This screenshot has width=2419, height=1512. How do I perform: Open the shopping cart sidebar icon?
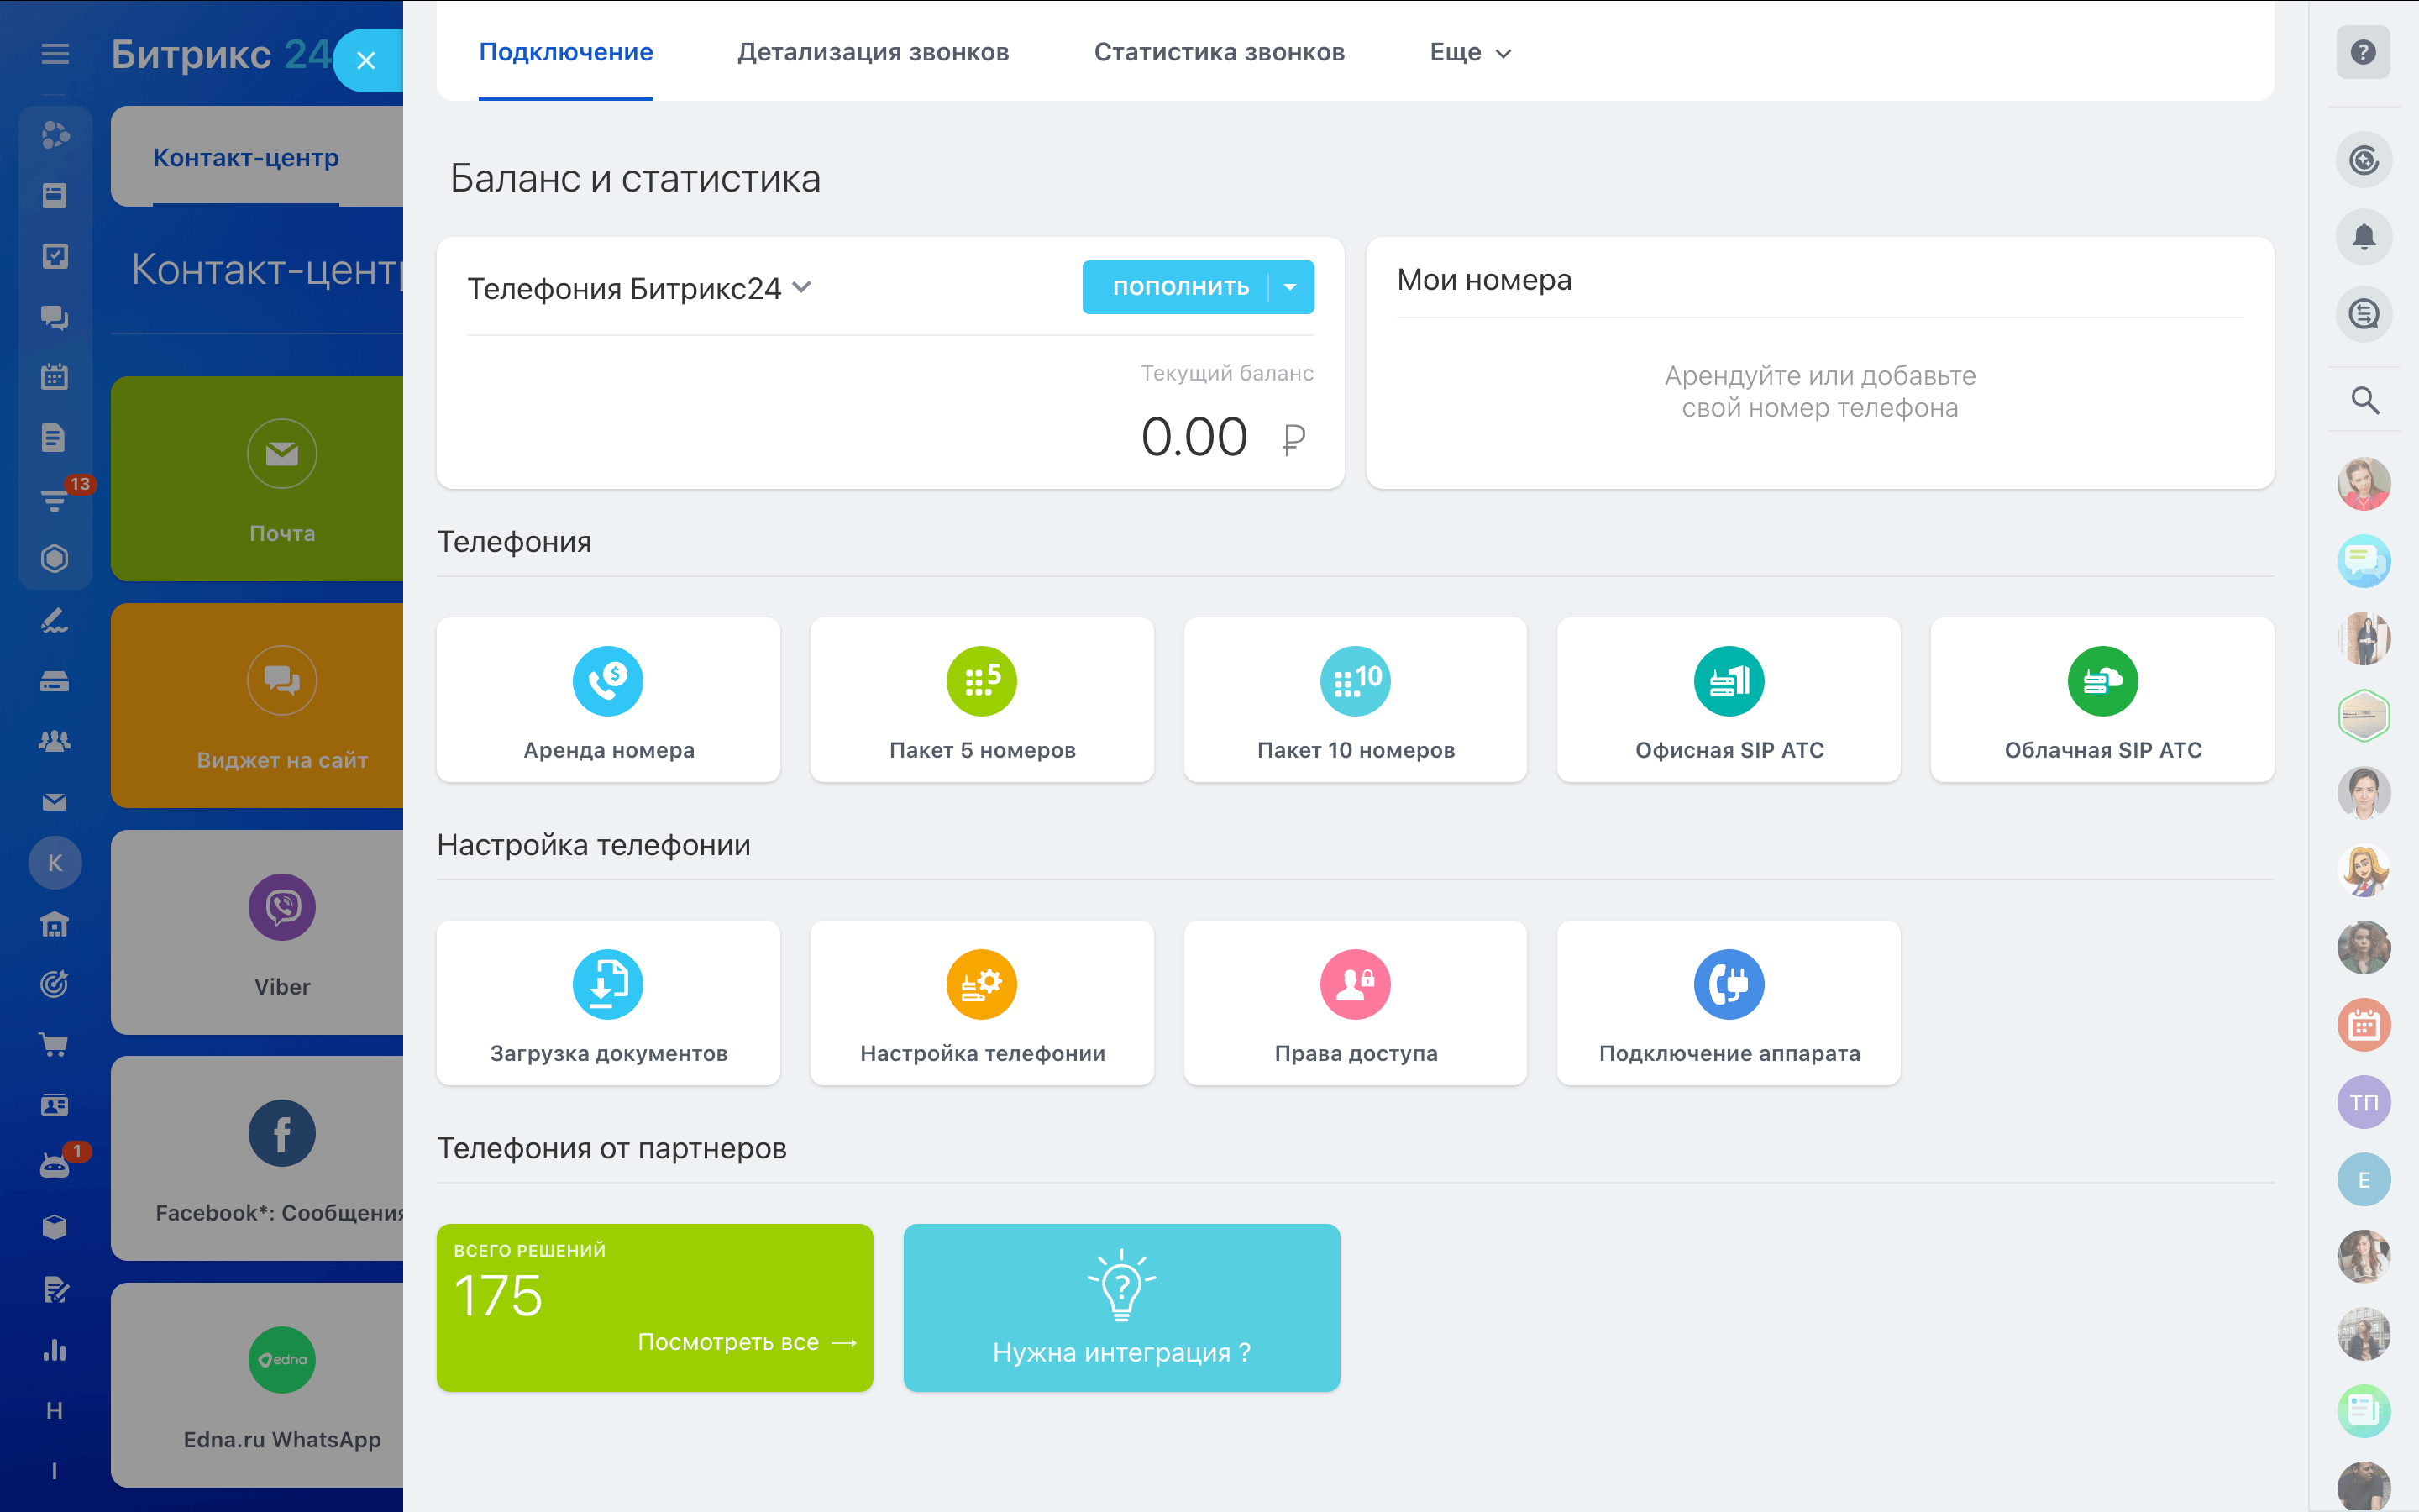coord(55,1045)
